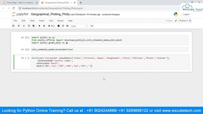Insert cell below with plus icon

[19, 26]
